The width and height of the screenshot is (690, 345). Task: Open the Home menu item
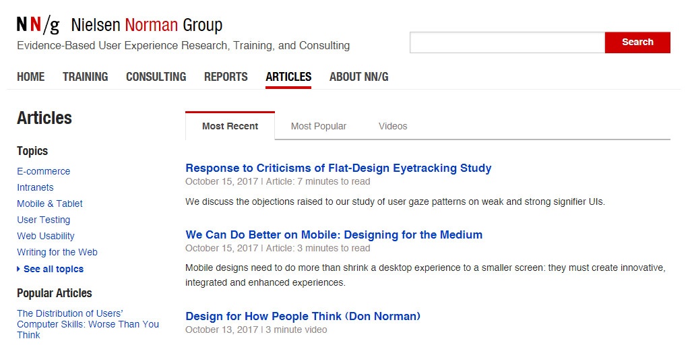point(31,77)
